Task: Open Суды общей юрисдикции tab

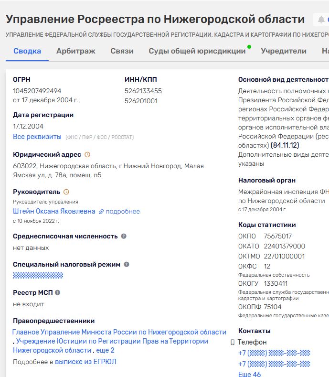Action: (x=197, y=51)
